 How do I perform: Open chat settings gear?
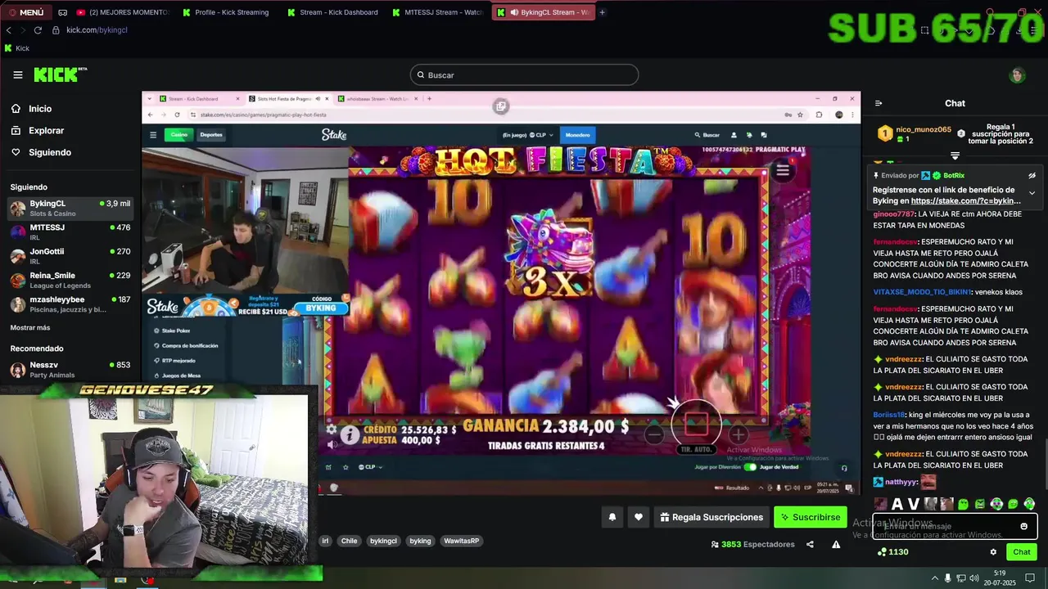pos(993,552)
